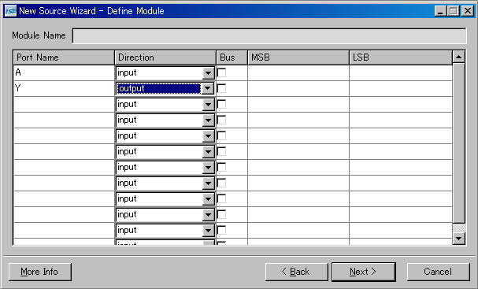Close the wizard with the X button
This screenshot has width=478, height=289.
pyautogui.click(x=467, y=11)
